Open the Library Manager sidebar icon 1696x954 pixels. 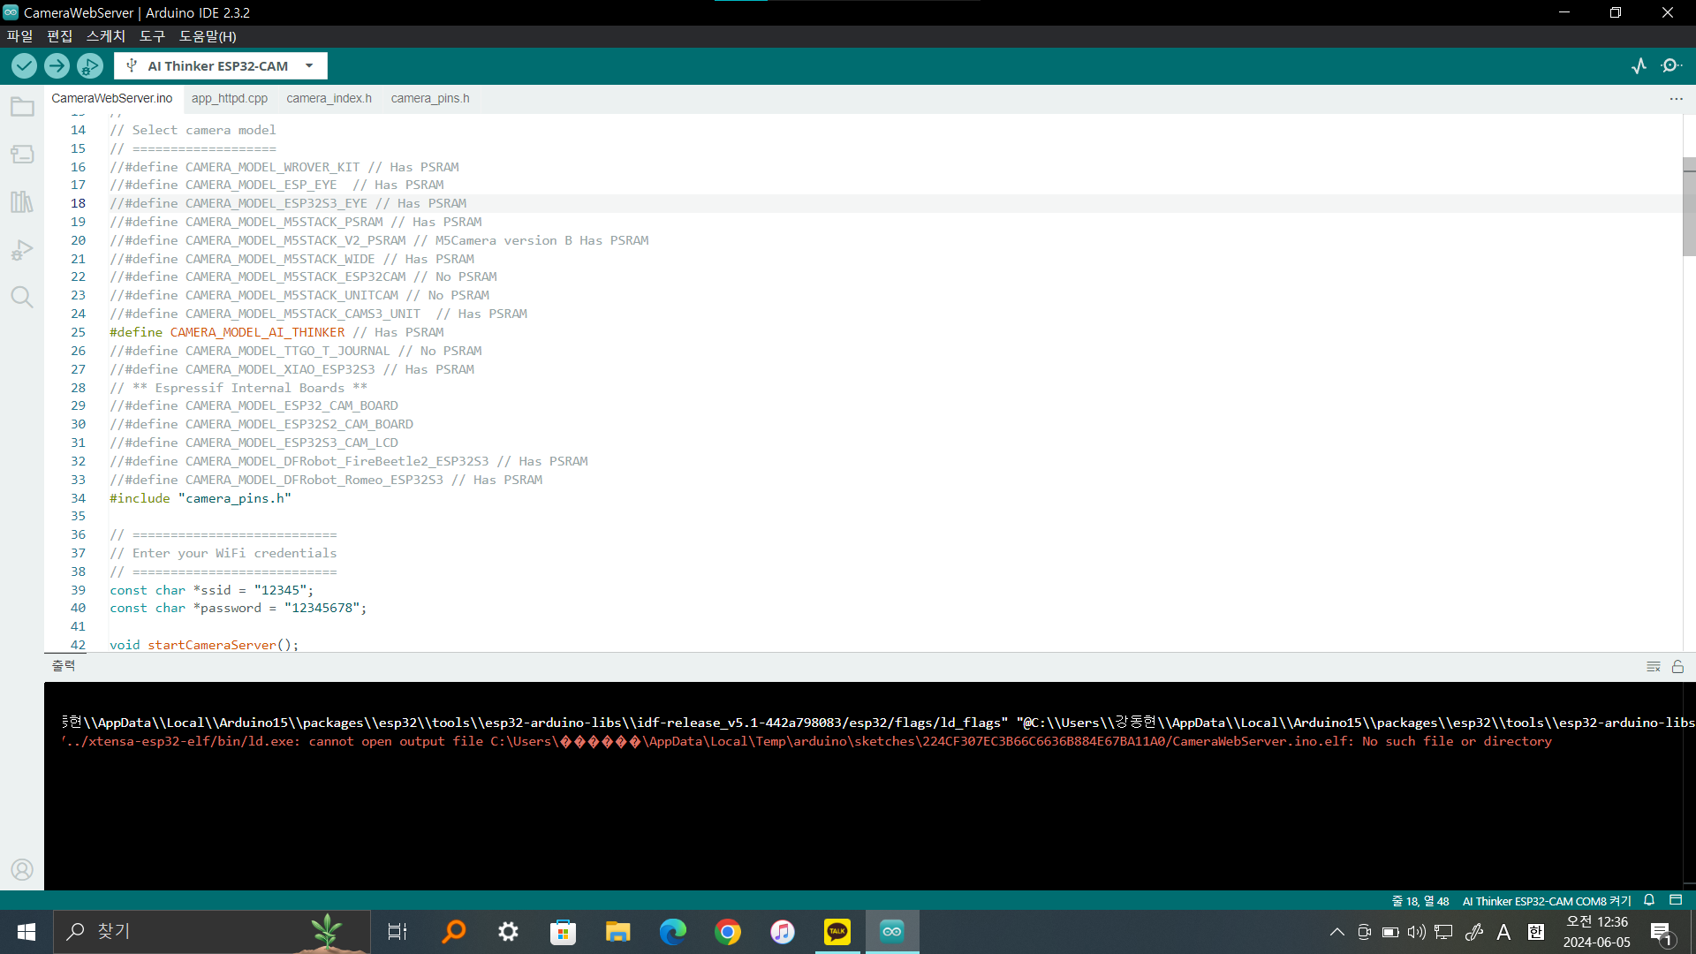tap(22, 201)
